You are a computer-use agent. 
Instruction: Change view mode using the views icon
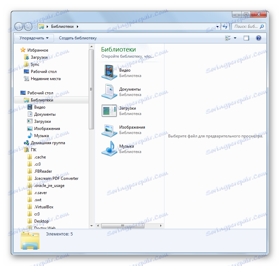pos(227,38)
